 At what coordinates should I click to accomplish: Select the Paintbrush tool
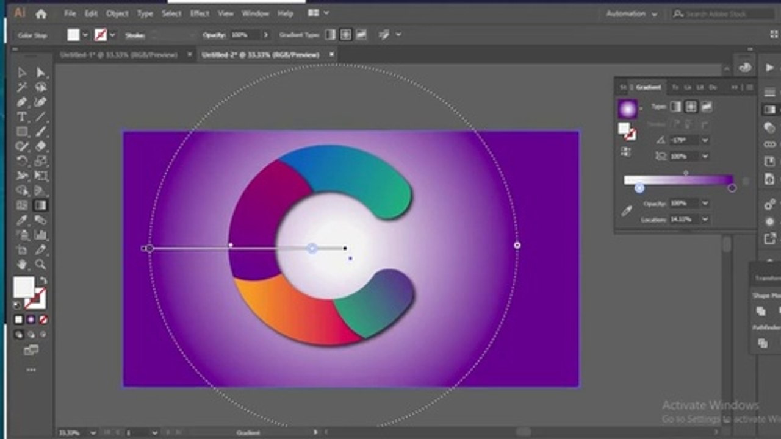[41, 132]
